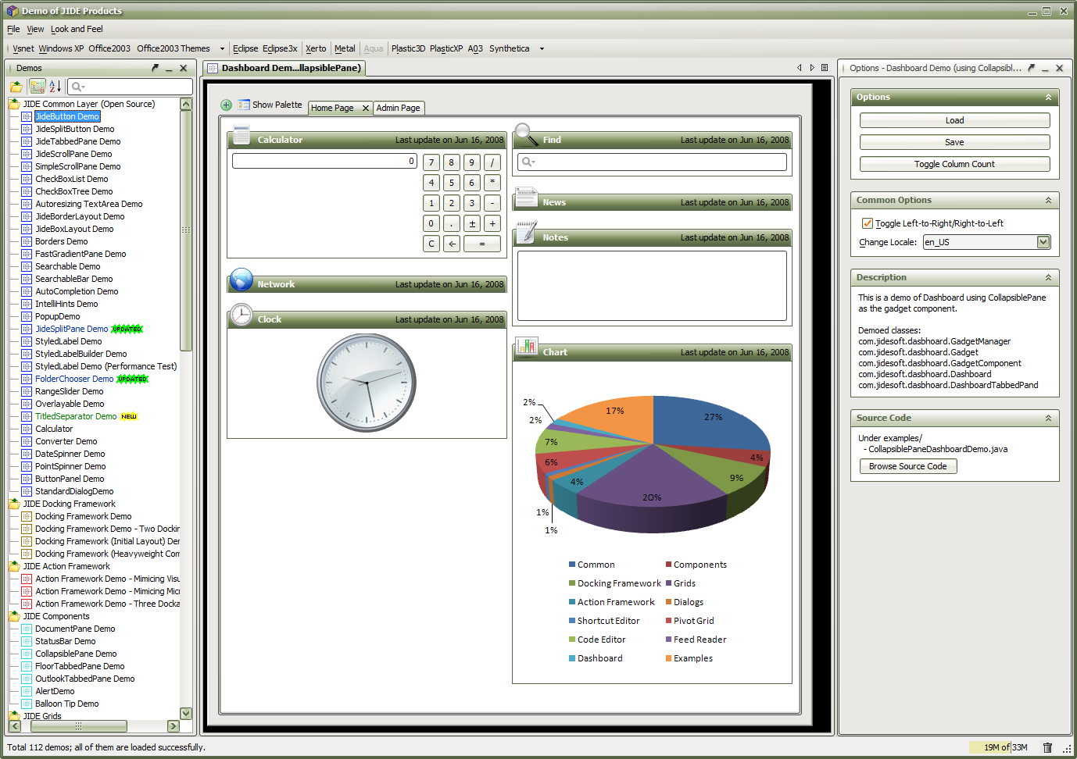
Task: Toggle category tree view in Demos toolbar
Action: point(37,86)
